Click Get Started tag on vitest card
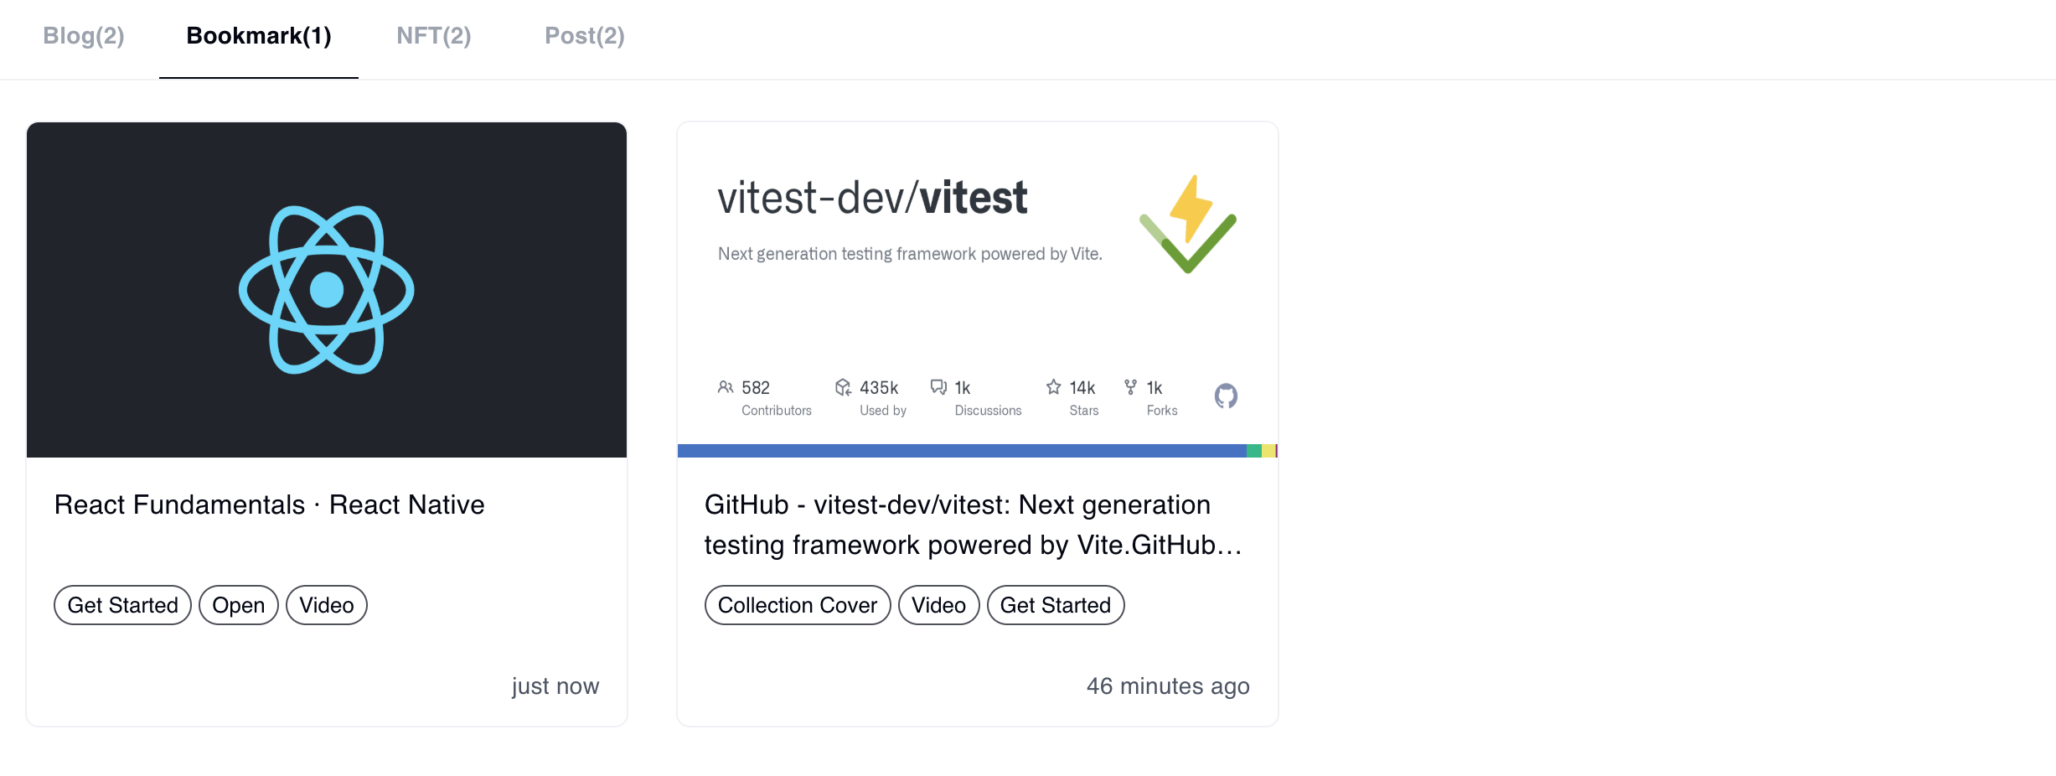2056x776 pixels. pyautogui.click(x=1055, y=605)
